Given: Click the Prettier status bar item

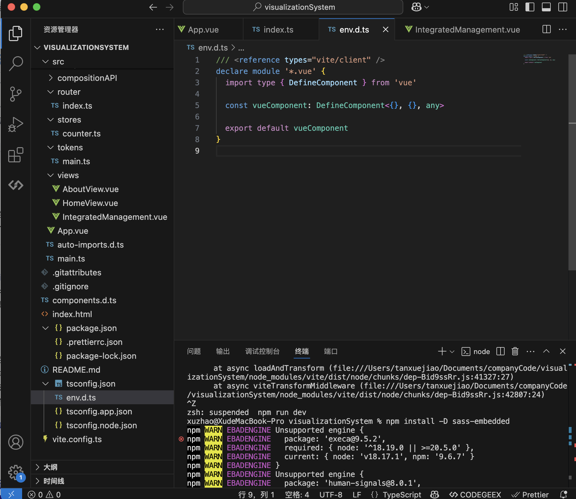Looking at the screenshot, I should pos(530,495).
